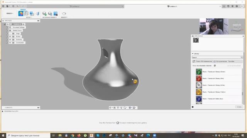
Task: Show the Origin folder with its eye icon
Action: (10, 33)
